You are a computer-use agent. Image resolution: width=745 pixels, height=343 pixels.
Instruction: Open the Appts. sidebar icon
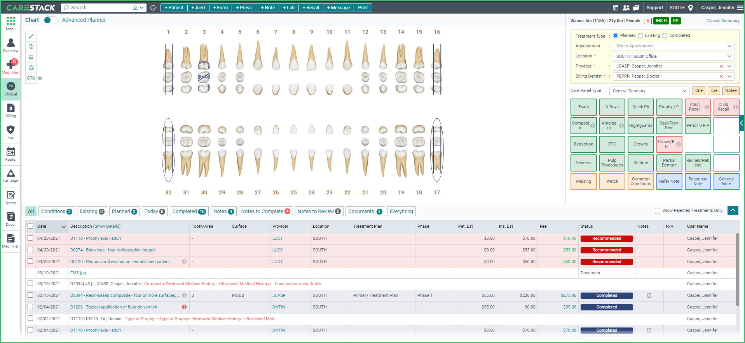tap(11, 154)
